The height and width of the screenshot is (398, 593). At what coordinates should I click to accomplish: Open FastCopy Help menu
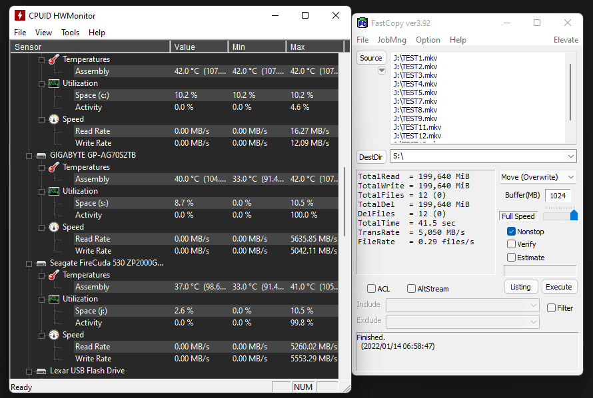[458, 40]
